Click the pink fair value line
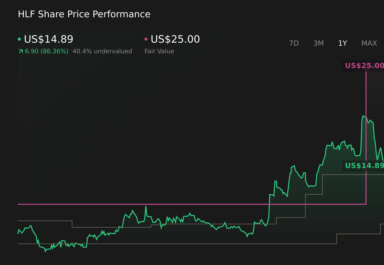 [178, 204]
